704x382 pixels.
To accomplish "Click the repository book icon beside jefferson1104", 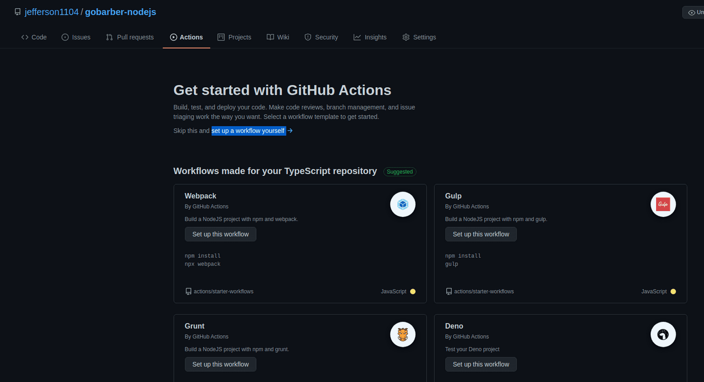I will [18, 12].
